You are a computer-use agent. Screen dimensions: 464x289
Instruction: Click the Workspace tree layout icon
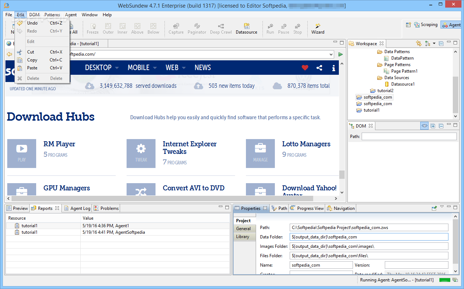[428, 43]
